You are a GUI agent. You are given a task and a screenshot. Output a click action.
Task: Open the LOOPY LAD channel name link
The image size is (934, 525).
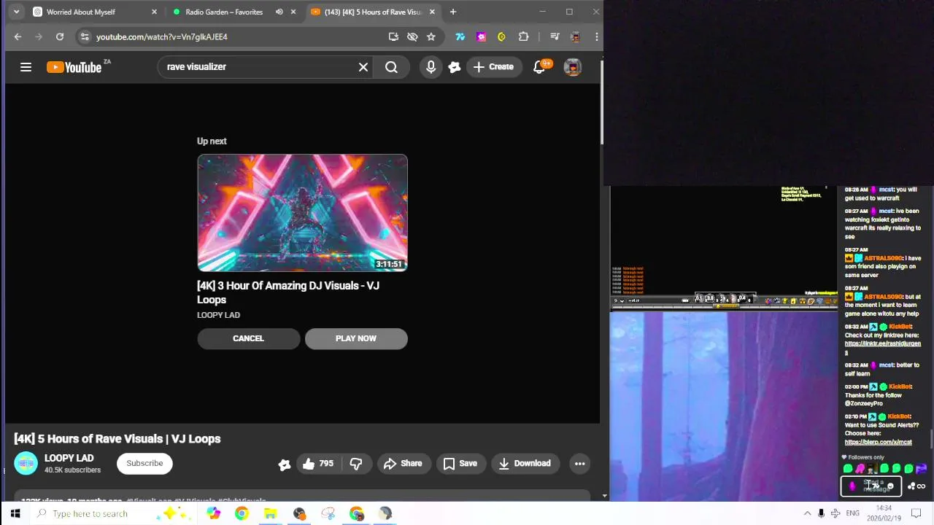[69, 458]
